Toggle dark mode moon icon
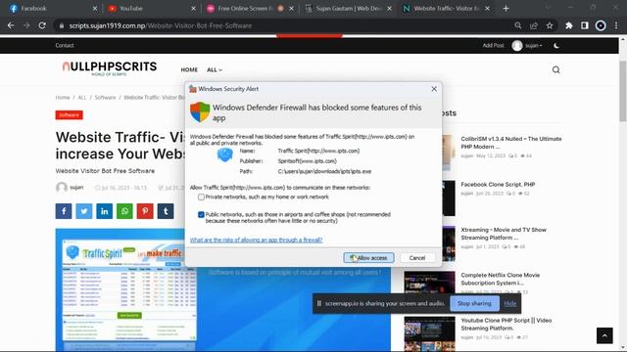This screenshot has width=627, height=352. pos(556,46)
